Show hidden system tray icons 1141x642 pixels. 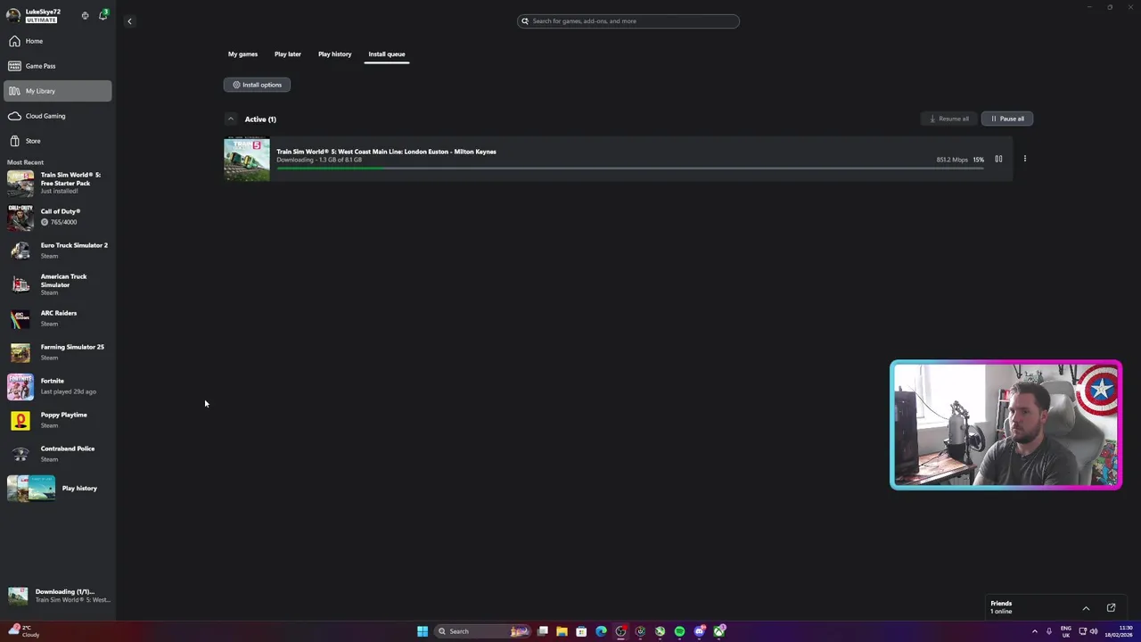point(1035,631)
